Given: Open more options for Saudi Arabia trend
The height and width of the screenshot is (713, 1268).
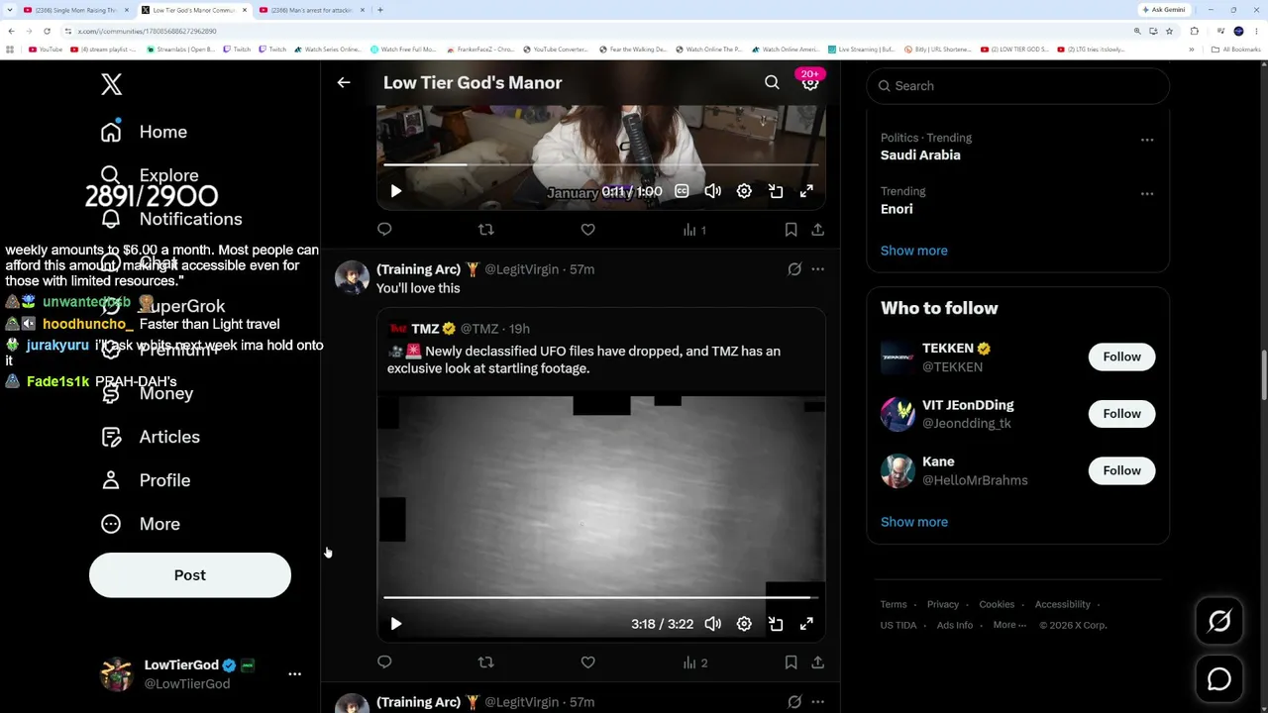Looking at the screenshot, I should (1147, 140).
